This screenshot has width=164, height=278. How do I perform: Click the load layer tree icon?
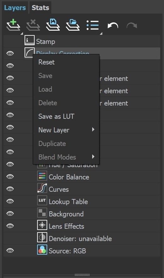(x=73, y=25)
